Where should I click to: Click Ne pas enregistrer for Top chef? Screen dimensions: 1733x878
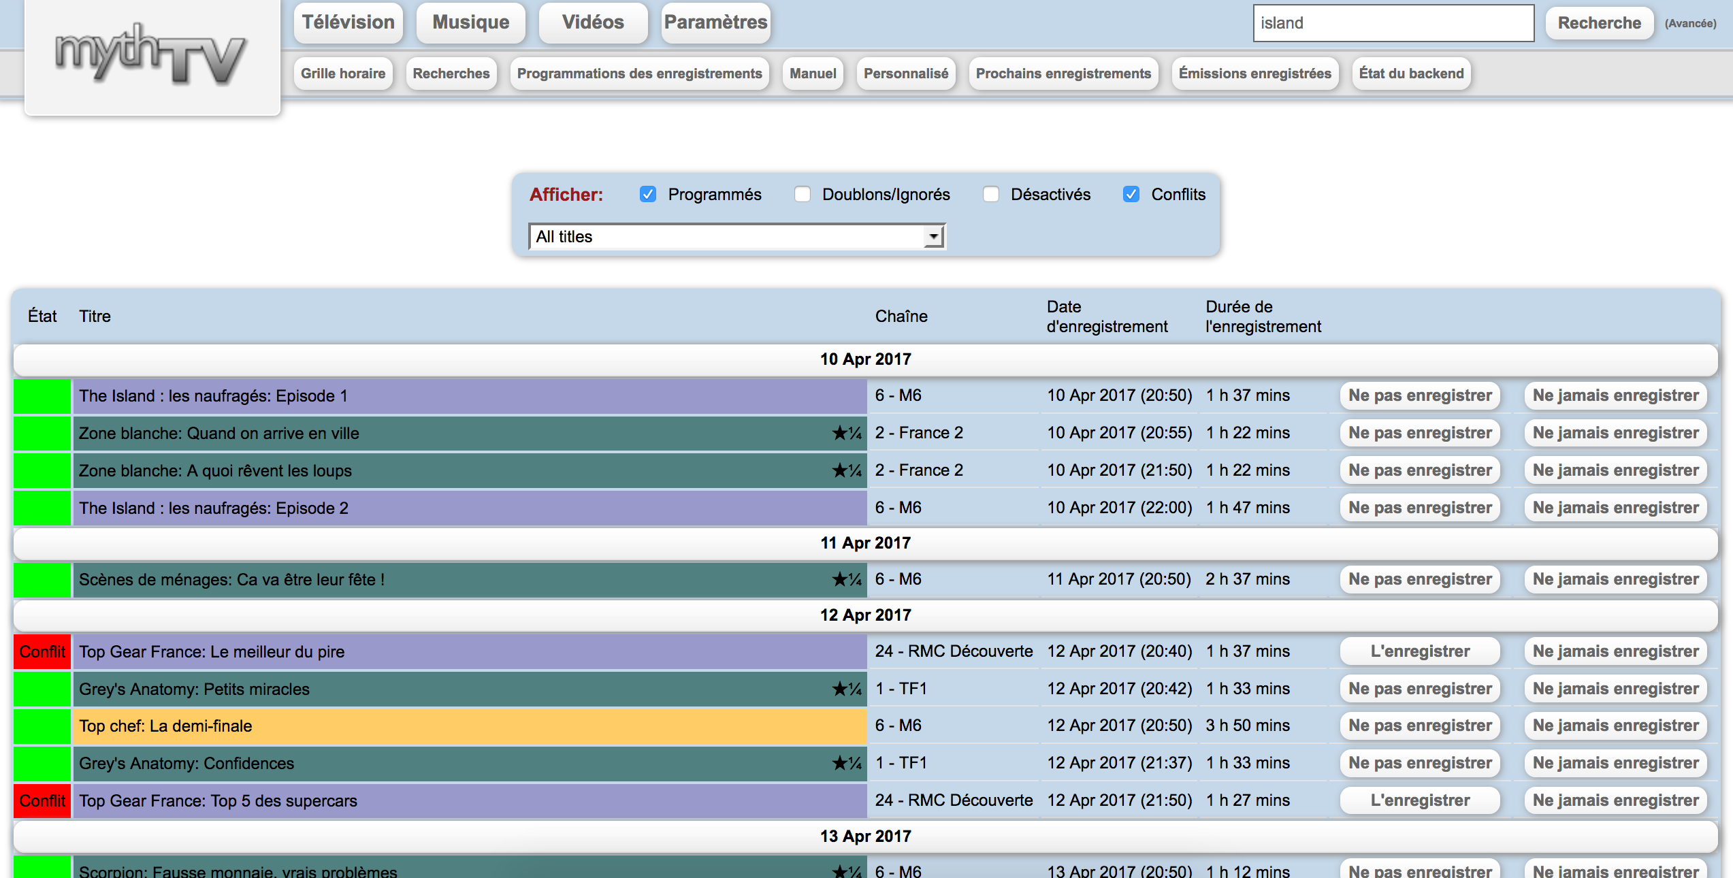click(1420, 726)
